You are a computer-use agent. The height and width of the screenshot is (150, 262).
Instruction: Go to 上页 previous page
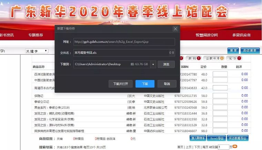tap(189, 147)
